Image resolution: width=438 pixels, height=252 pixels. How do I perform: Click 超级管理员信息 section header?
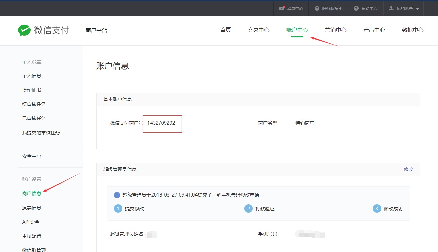pos(120,169)
